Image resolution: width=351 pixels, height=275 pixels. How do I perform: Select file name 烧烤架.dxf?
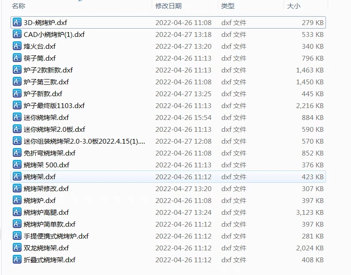tap(40, 177)
